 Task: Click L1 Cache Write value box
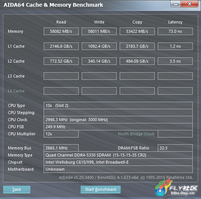(x=99, y=46)
